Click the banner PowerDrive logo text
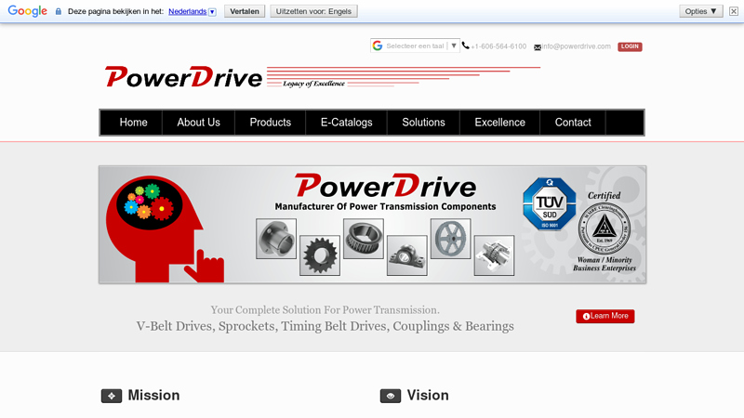 click(x=385, y=187)
